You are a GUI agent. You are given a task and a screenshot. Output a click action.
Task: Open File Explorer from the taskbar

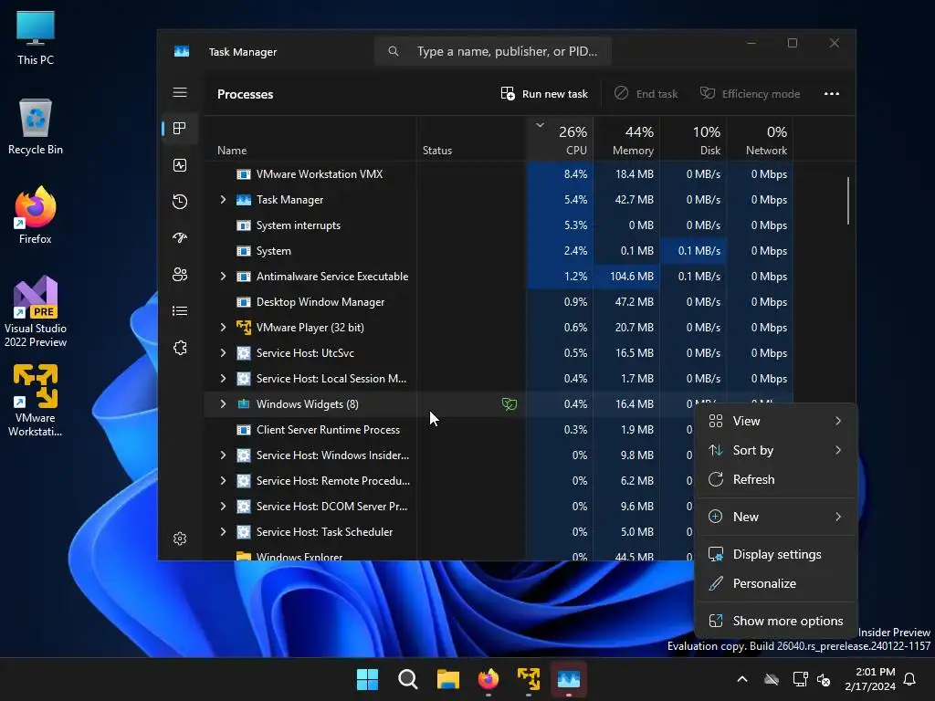pyautogui.click(x=447, y=679)
